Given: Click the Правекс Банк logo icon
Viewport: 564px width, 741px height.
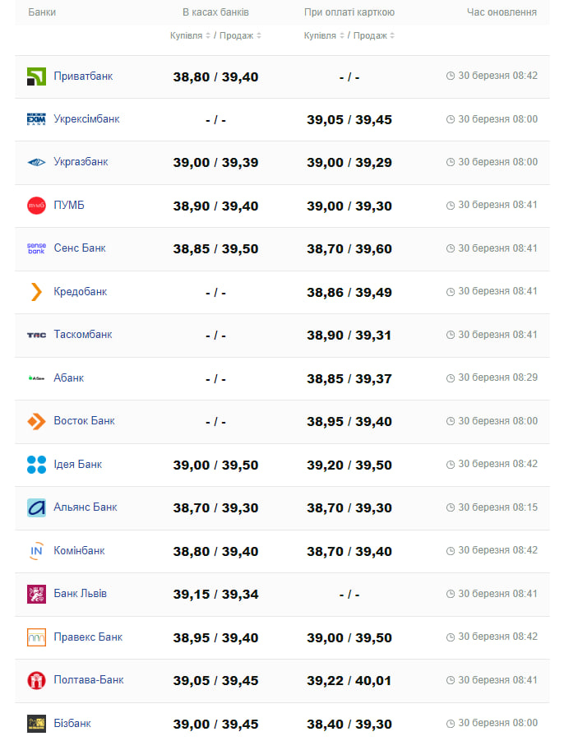Looking at the screenshot, I should point(36,637).
